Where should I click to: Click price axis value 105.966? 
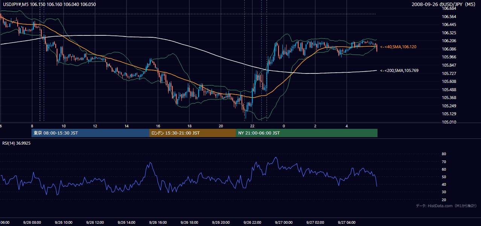click(x=449, y=57)
